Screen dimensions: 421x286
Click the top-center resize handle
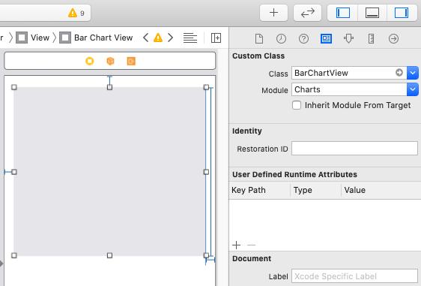(x=109, y=87)
